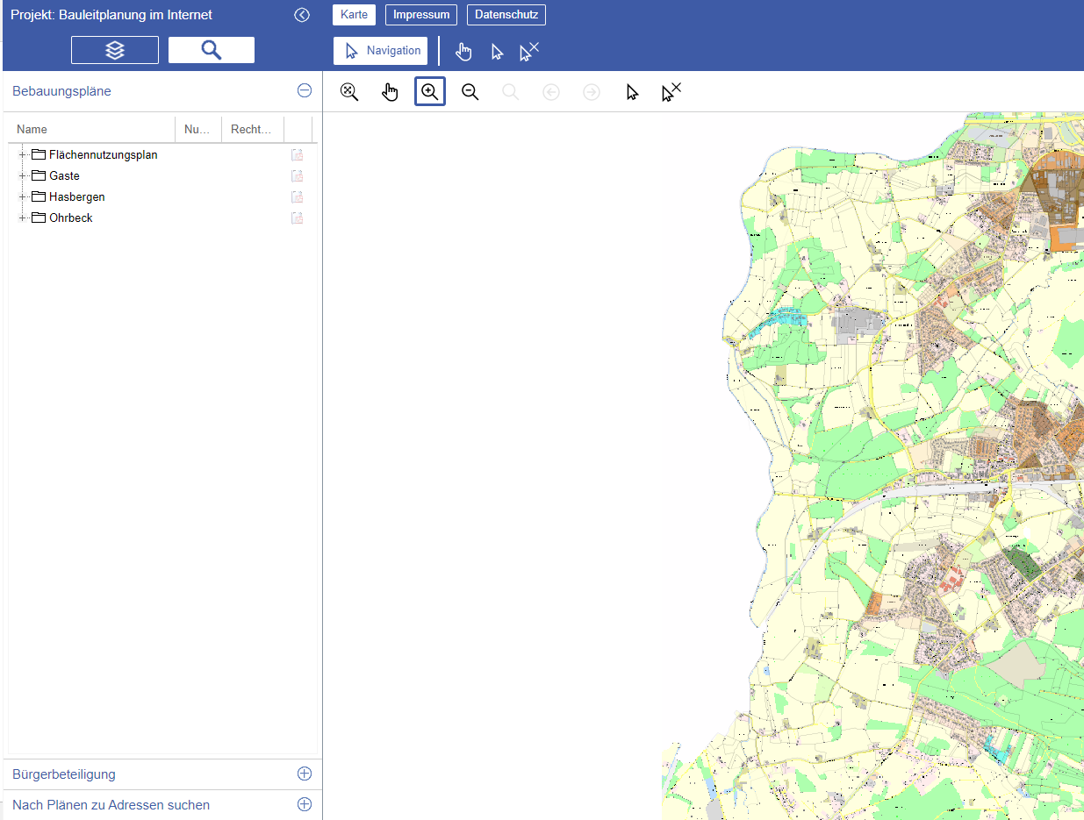Collapse the sidebar using the chevron arrow
The height and width of the screenshot is (820, 1084).
point(302,14)
